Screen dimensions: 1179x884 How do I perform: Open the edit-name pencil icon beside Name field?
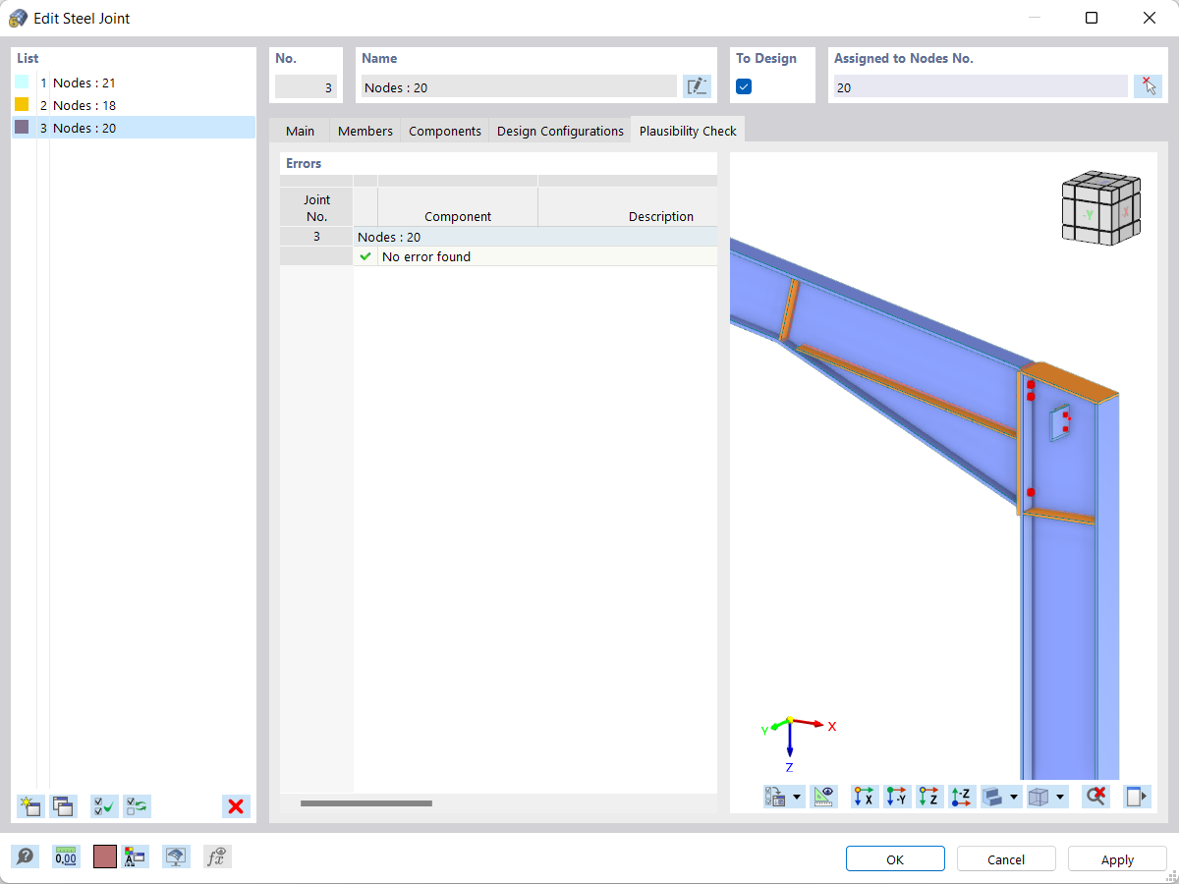pos(698,86)
